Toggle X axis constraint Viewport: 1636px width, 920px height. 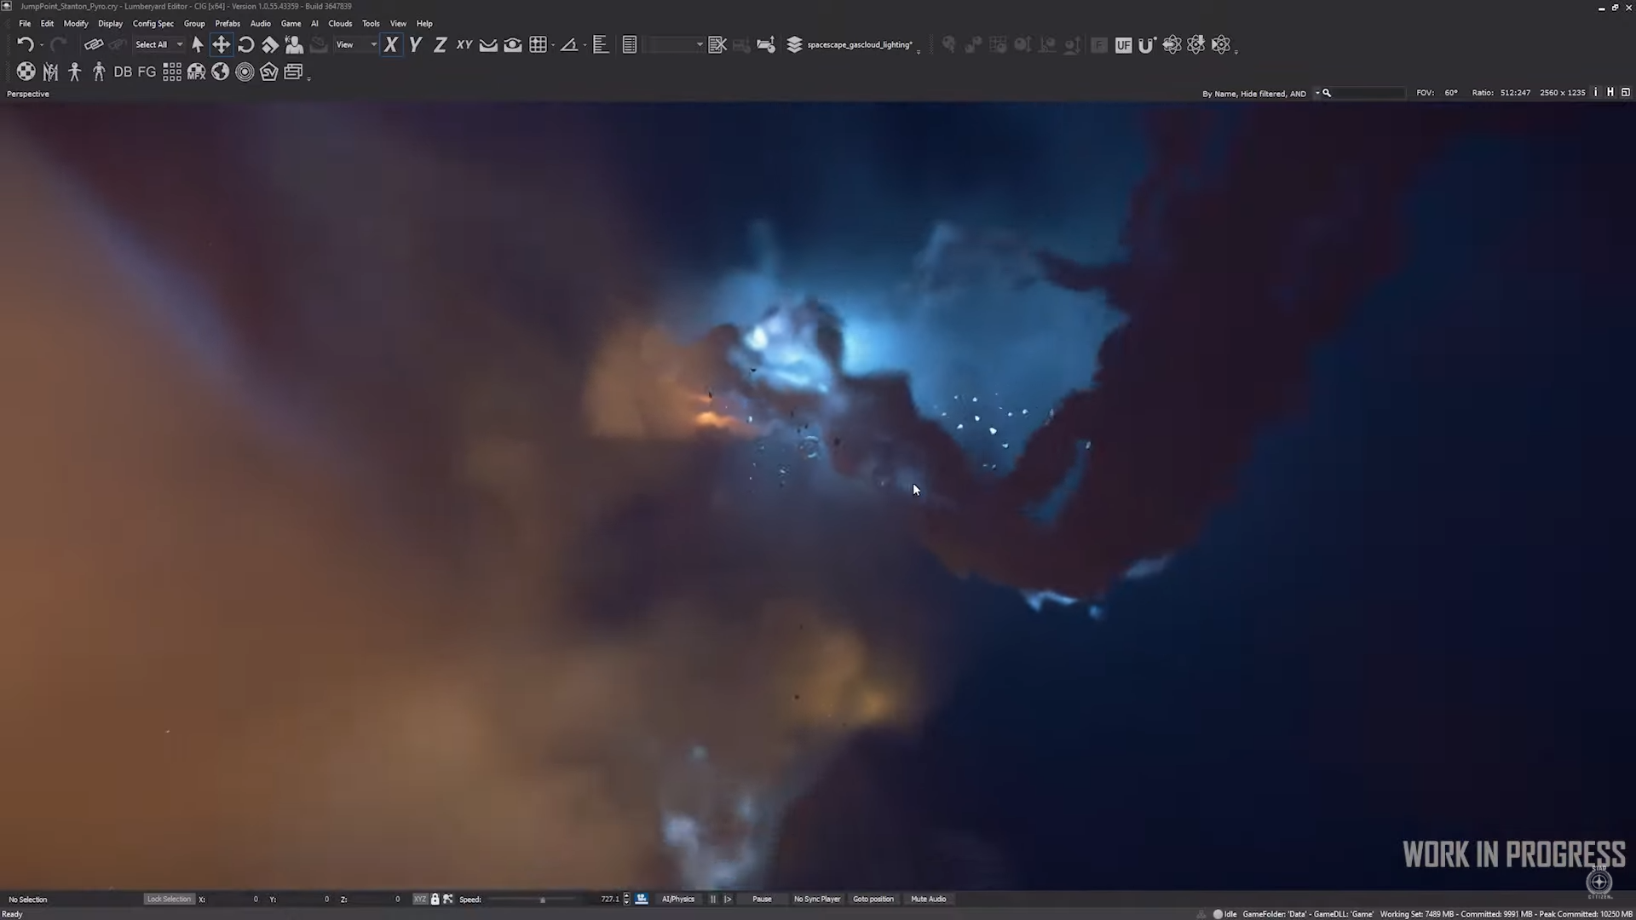[x=391, y=44]
